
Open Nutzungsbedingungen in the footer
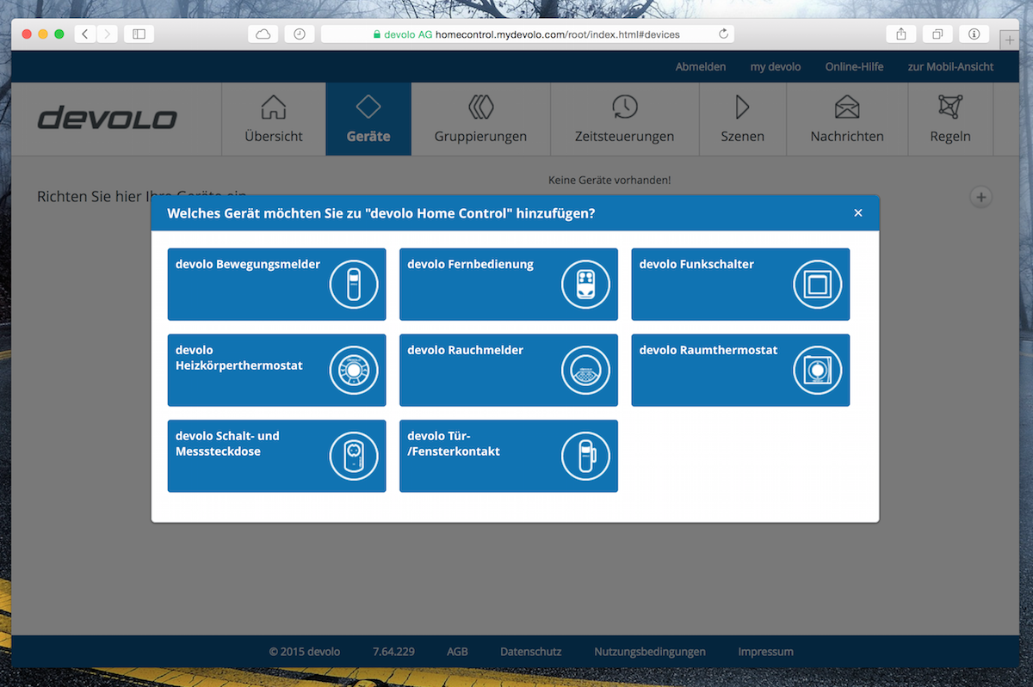pyautogui.click(x=650, y=652)
